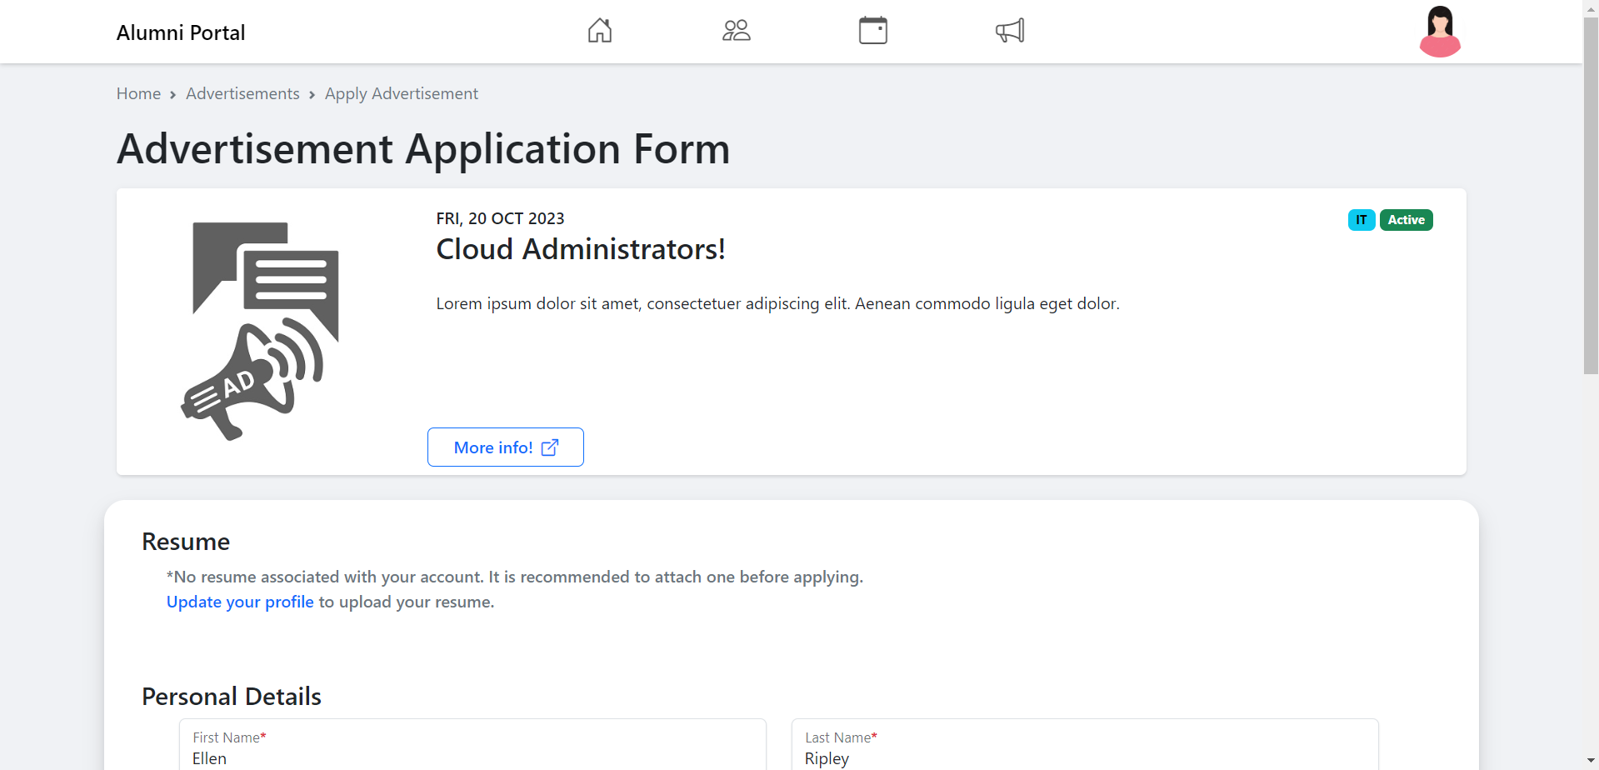Click the Alumni Portal brand title
This screenshot has width=1599, height=770.
[181, 32]
